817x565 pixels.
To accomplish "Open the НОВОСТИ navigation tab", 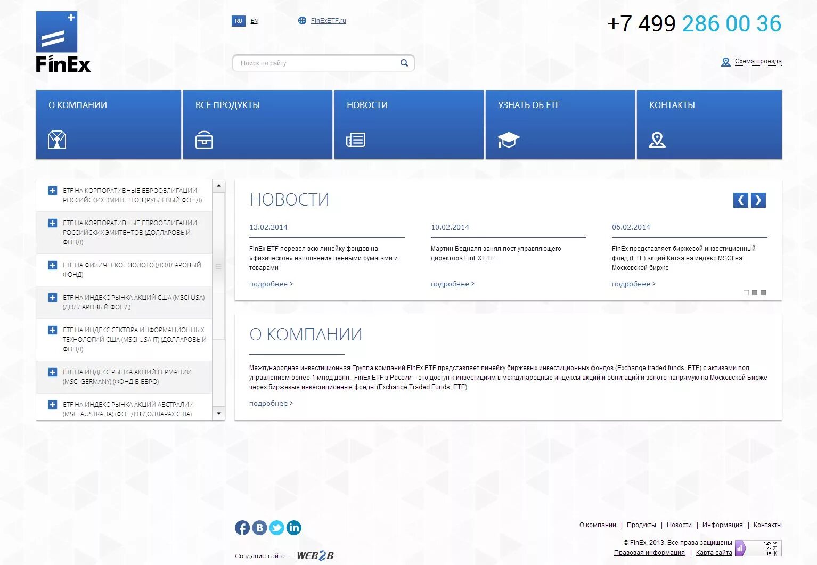I will [367, 105].
